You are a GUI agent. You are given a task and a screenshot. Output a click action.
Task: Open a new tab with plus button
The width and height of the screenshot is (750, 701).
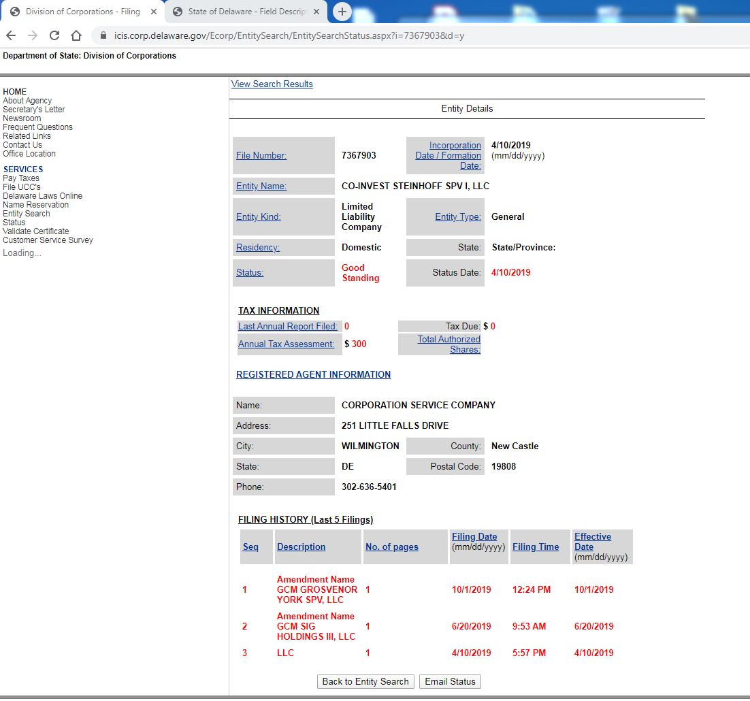[x=342, y=12]
